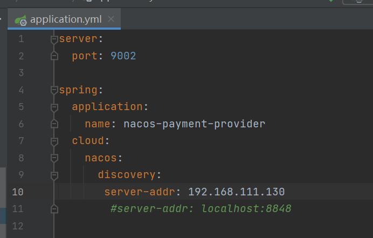
Task: Click the 'server-addr' key on line 10
Action: (140, 192)
